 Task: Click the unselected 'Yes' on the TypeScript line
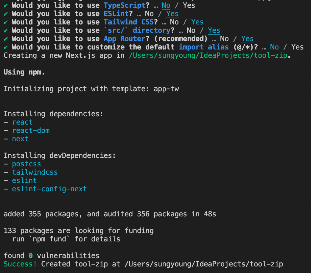pos(189,5)
